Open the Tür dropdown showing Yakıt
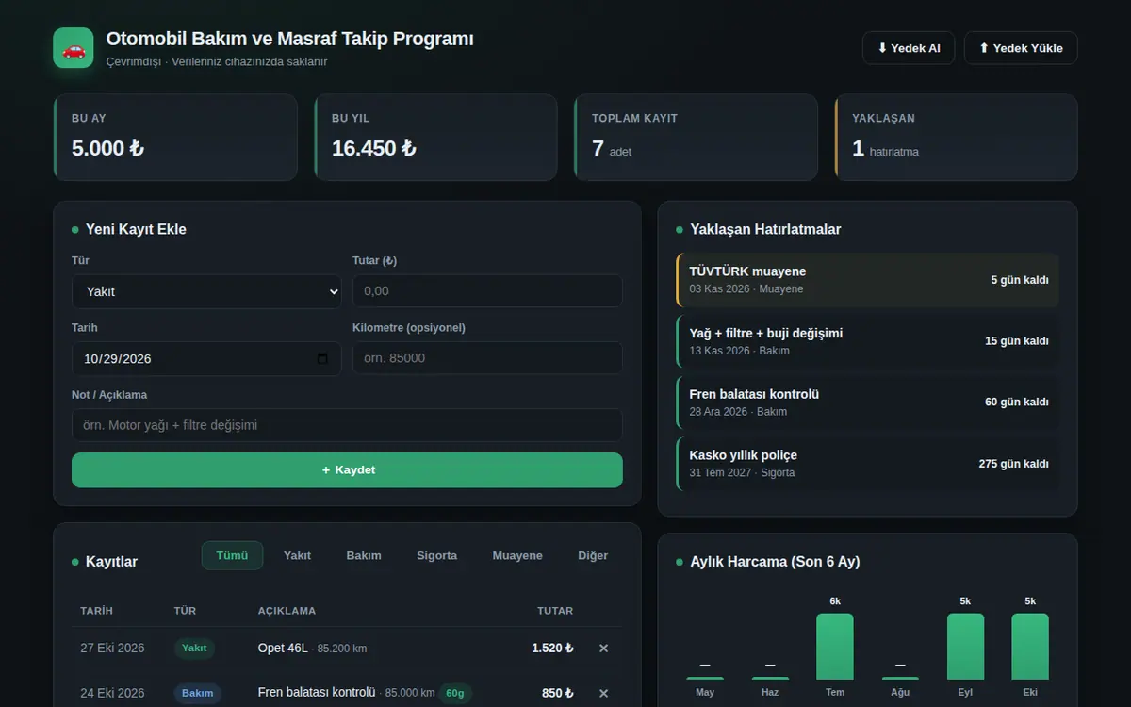 click(206, 291)
